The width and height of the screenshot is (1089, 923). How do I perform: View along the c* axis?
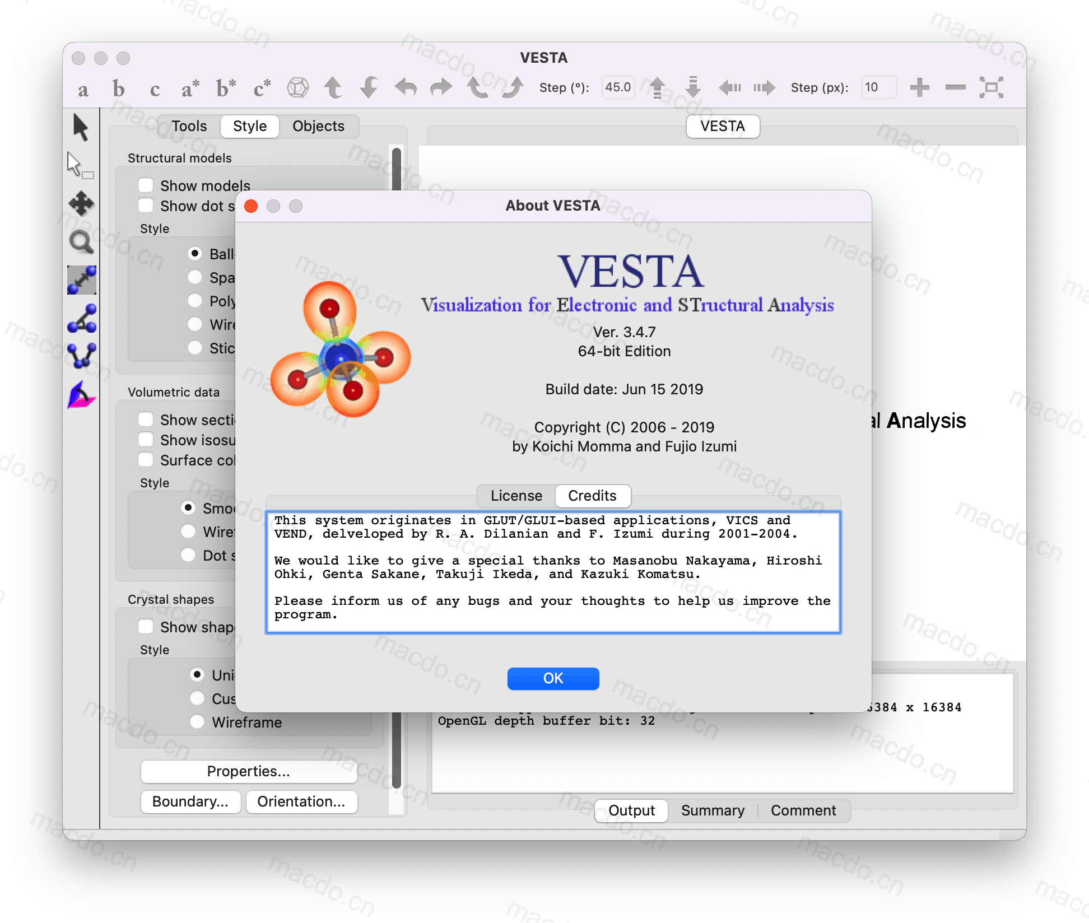[x=262, y=88]
